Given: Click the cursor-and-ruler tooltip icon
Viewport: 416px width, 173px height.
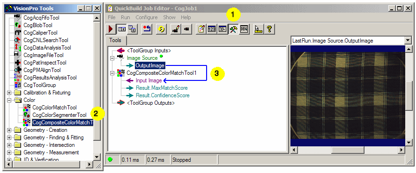Looking at the screenshot, I should [259, 29].
